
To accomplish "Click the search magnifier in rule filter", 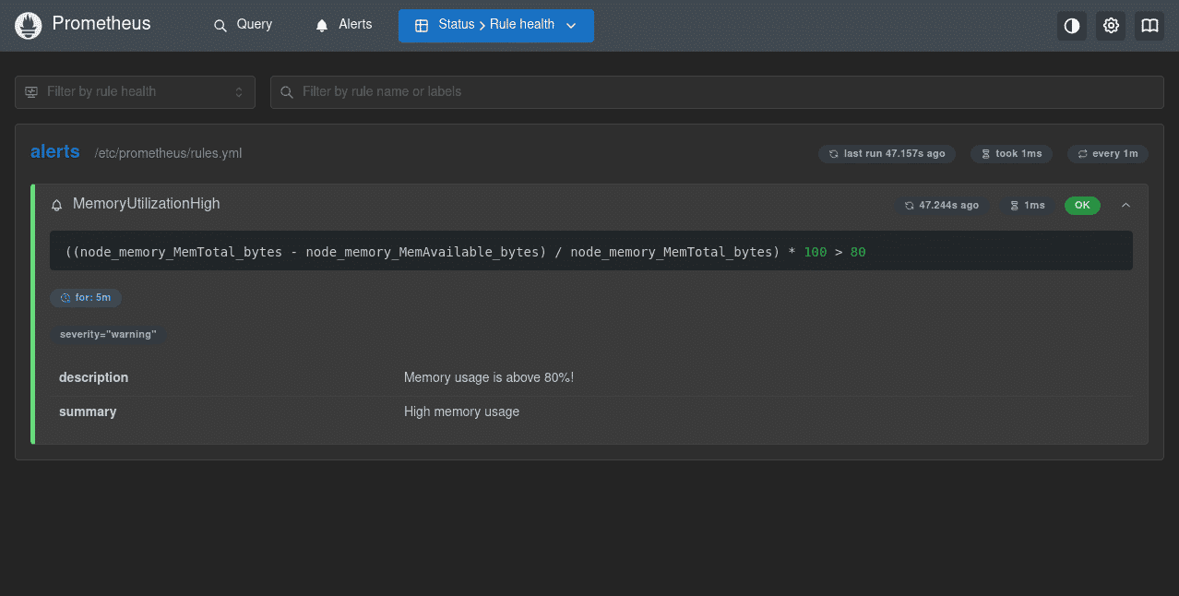I will click(286, 92).
